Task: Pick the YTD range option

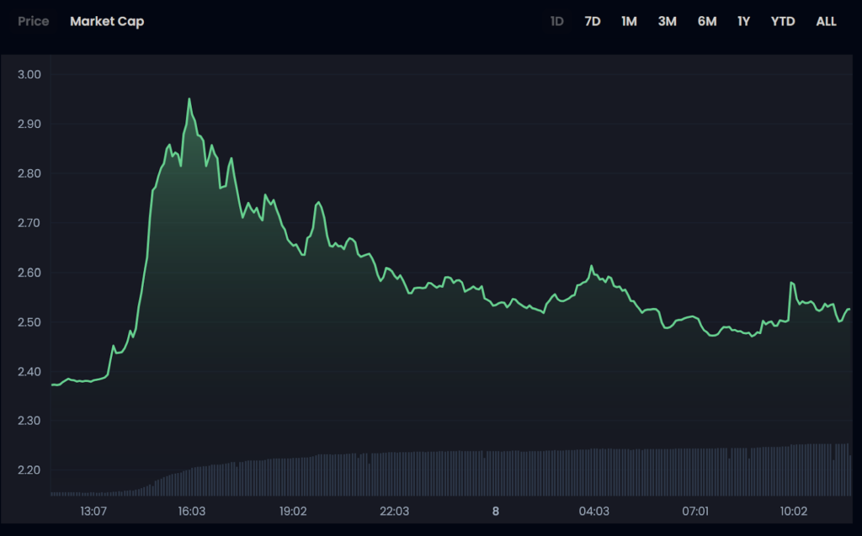Action: pyautogui.click(x=783, y=21)
